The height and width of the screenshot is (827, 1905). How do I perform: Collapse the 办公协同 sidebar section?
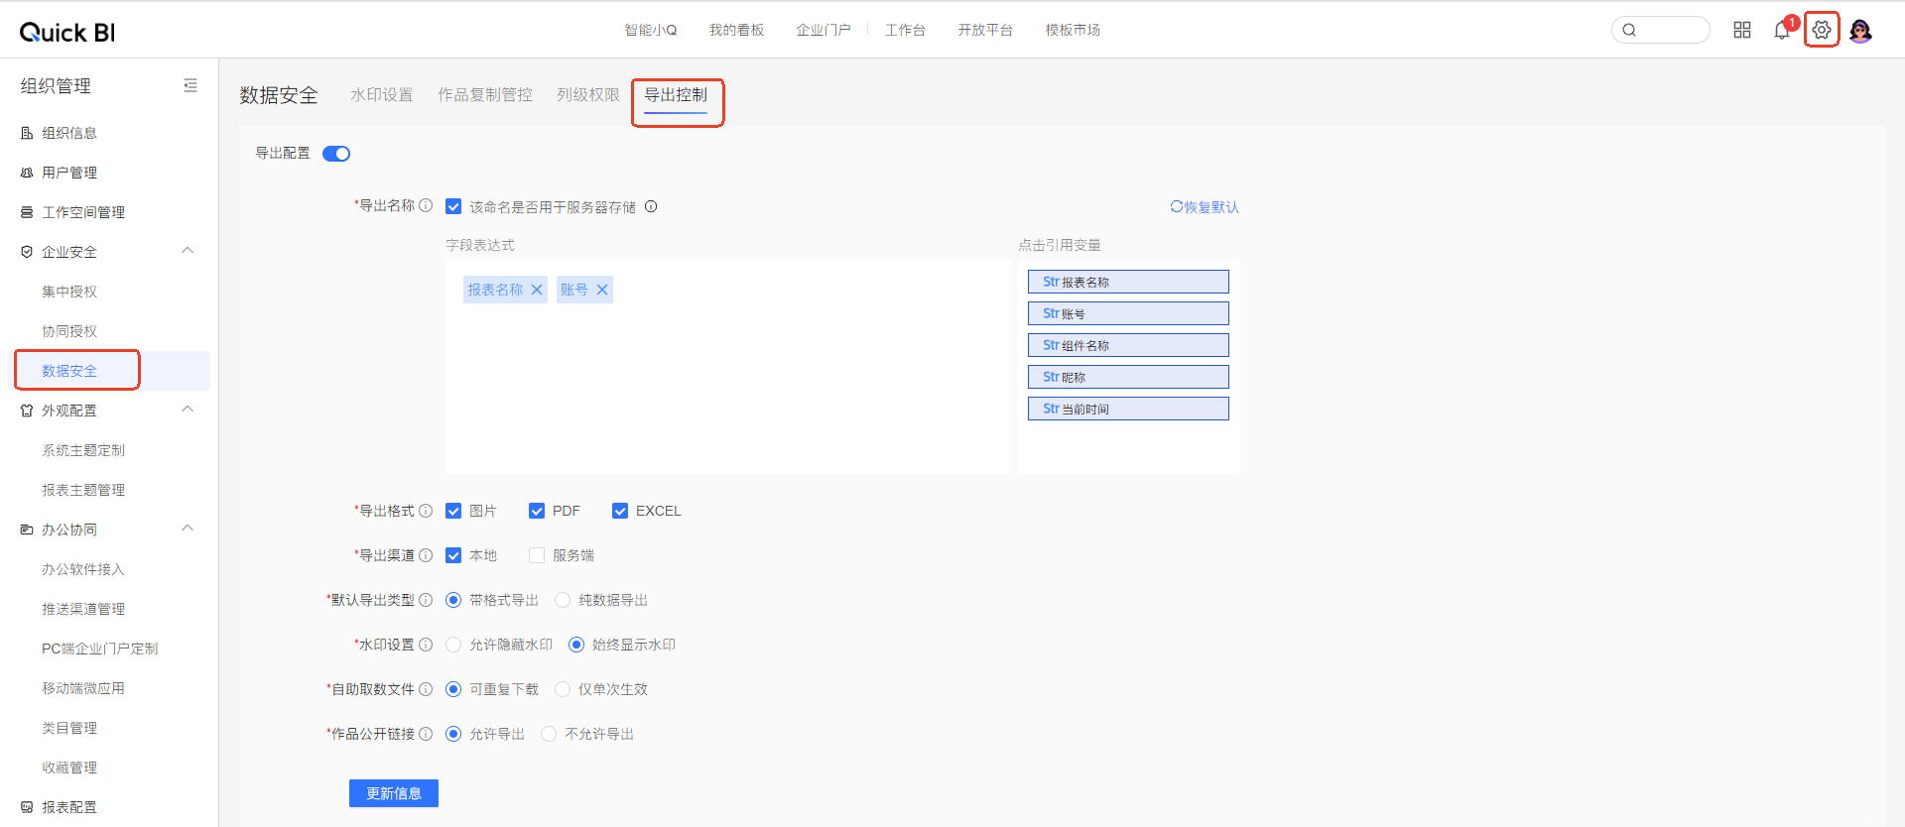188,529
